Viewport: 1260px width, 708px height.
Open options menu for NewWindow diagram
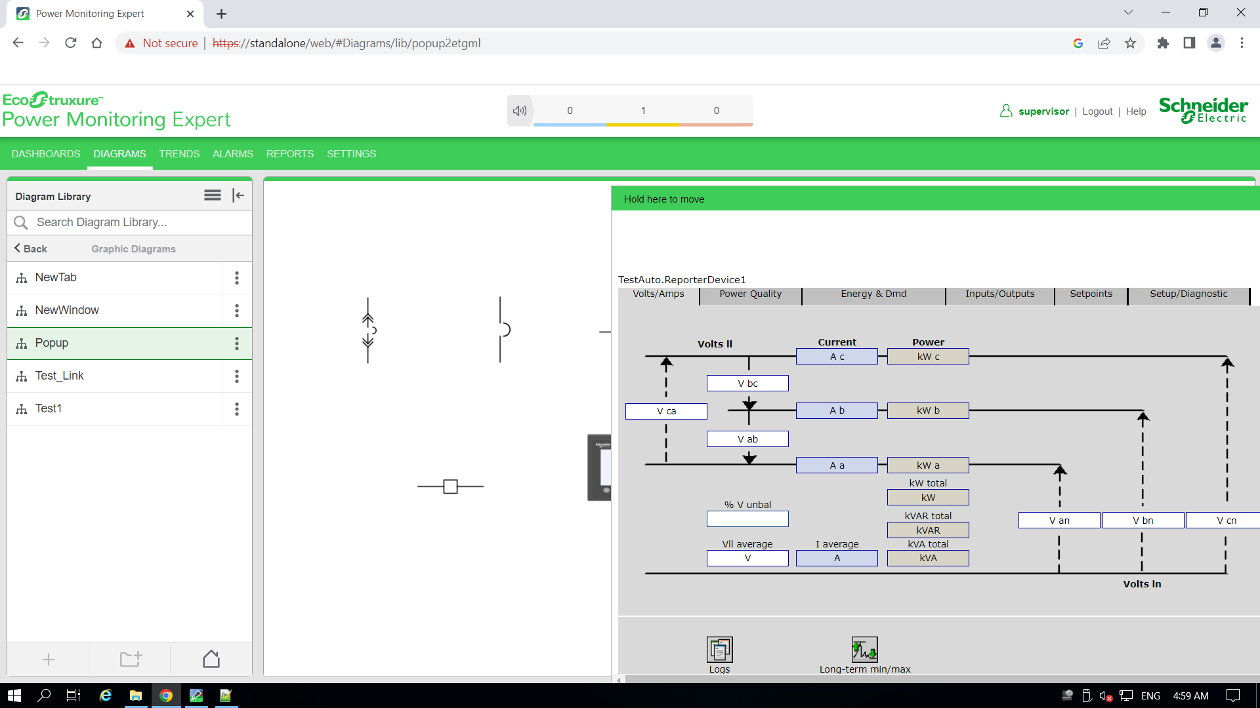tap(237, 311)
